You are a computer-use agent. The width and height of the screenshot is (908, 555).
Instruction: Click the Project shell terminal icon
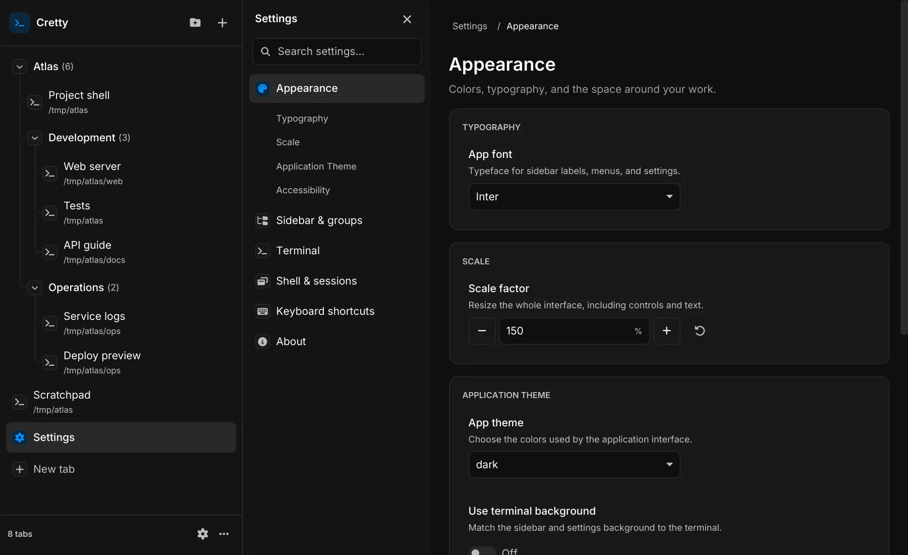[35, 102]
